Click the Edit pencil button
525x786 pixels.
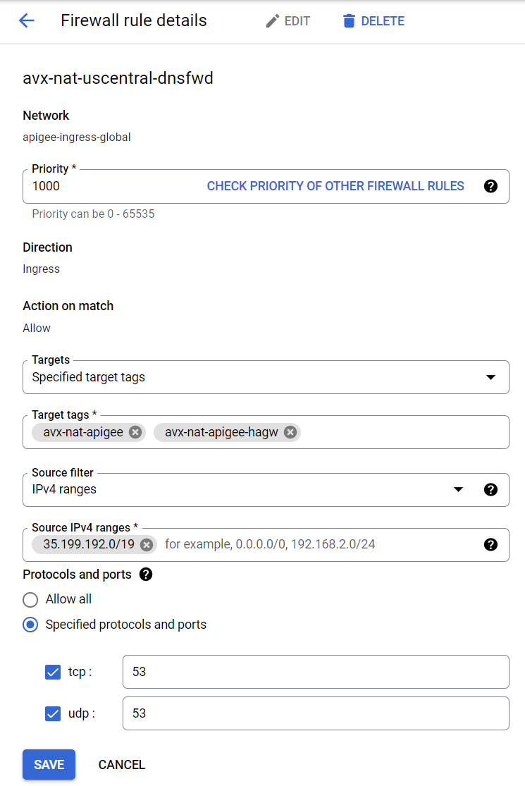click(288, 21)
